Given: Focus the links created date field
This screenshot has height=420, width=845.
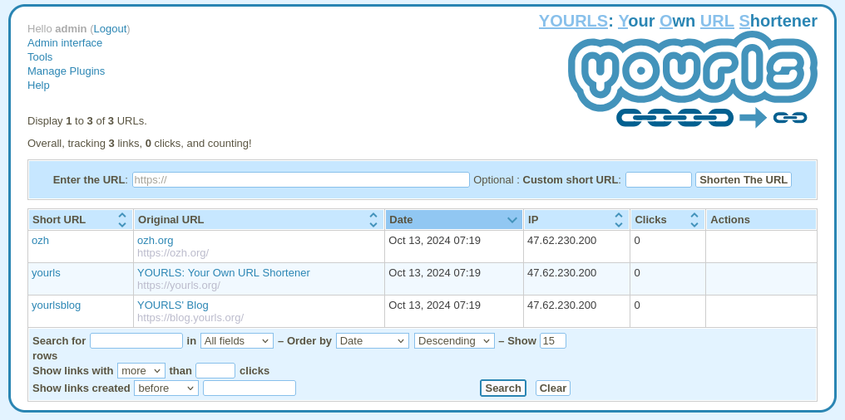Looking at the screenshot, I should click(x=250, y=388).
